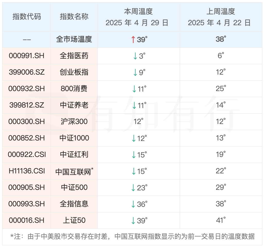Click the 指数代码 column header

(x=27, y=17)
